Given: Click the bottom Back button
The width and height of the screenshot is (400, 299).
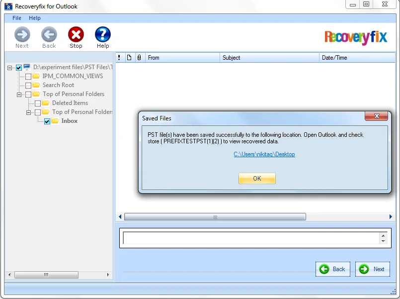Looking at the screenshot, I should point(333,269).
